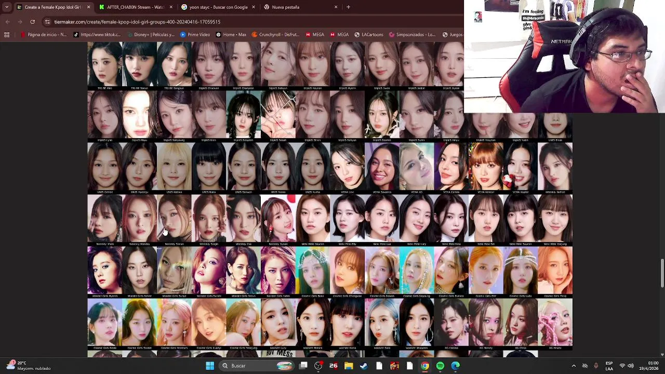Choose the UNIS Kotoko picture
665x374 pixels.
coord(174,168)
